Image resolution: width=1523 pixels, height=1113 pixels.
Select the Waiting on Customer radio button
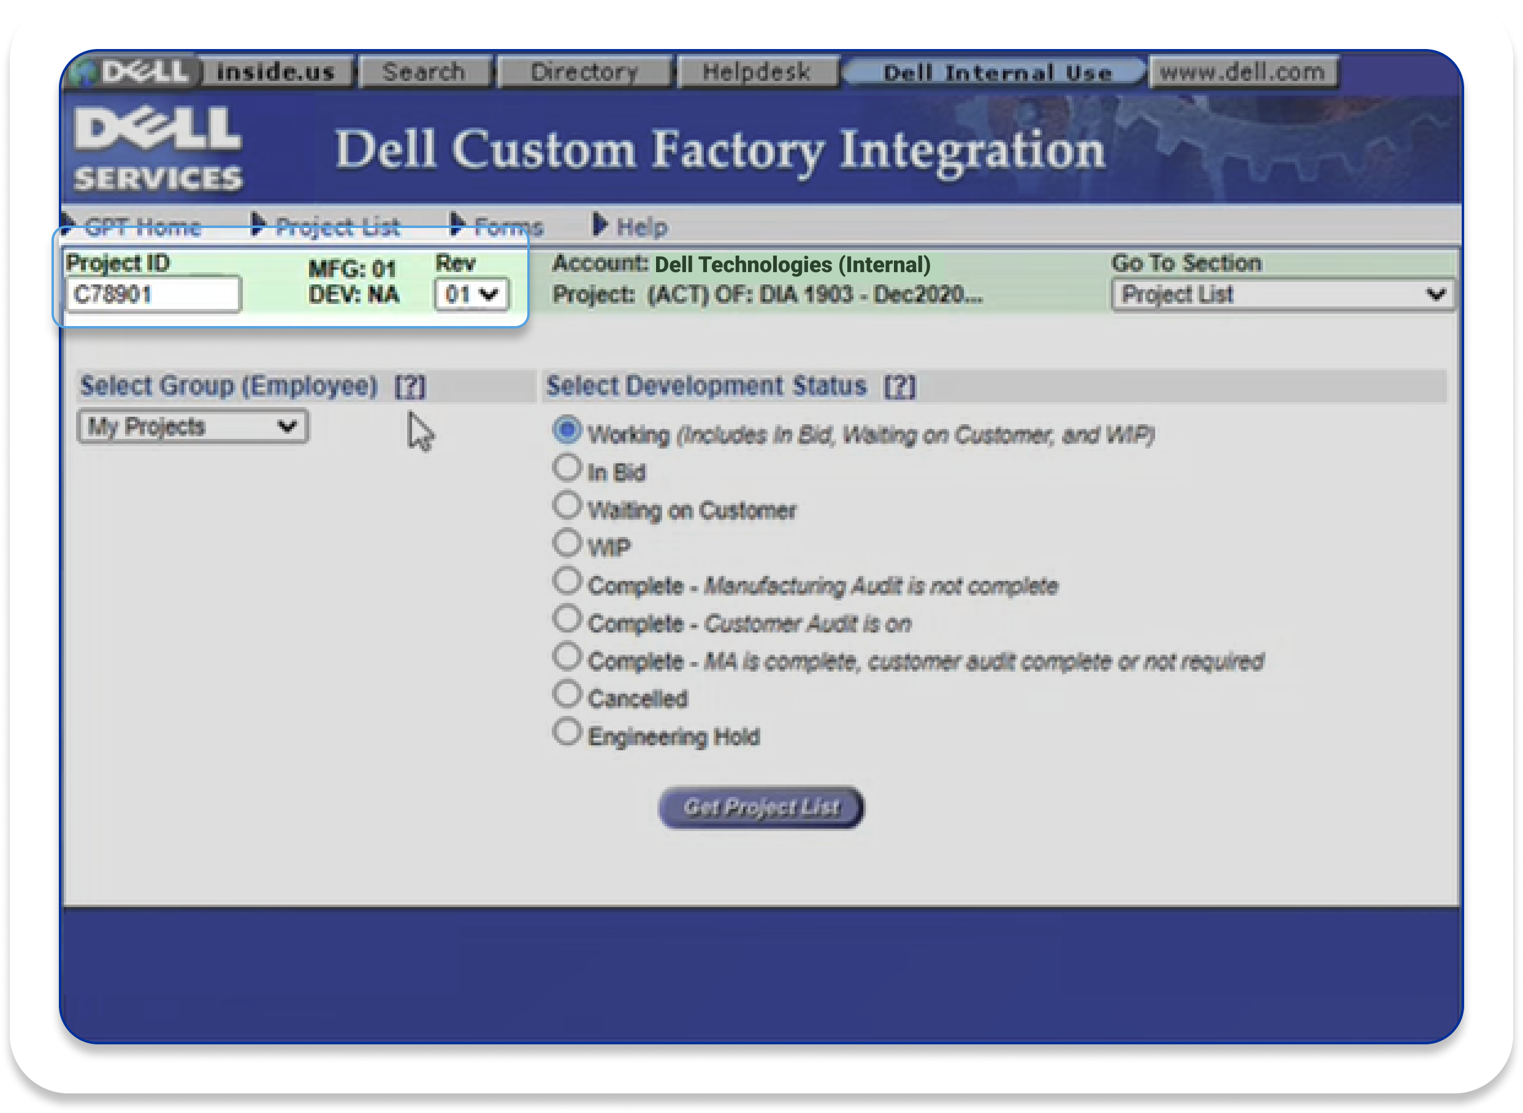point(567,506)
